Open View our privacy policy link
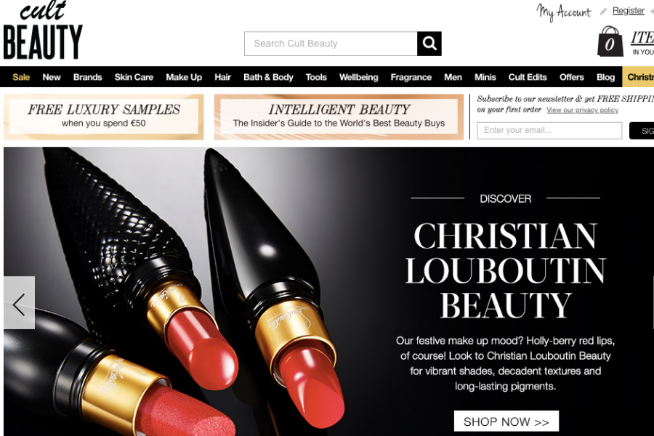 click(x=582, y=110)
